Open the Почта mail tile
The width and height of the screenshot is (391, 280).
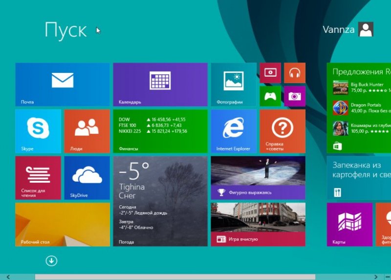[63, 85]
